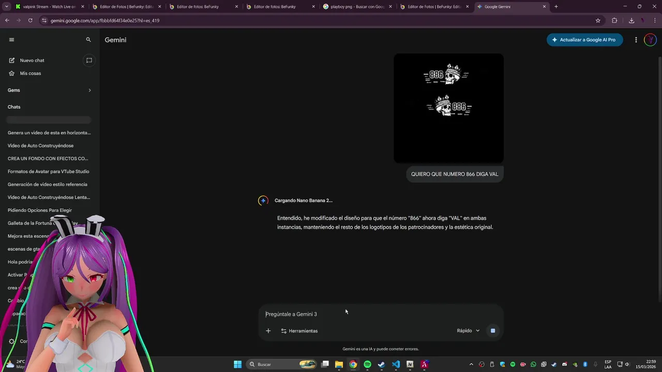662x372 pixels.
Task: Bookmark this page with star icon
Action: 598,21
